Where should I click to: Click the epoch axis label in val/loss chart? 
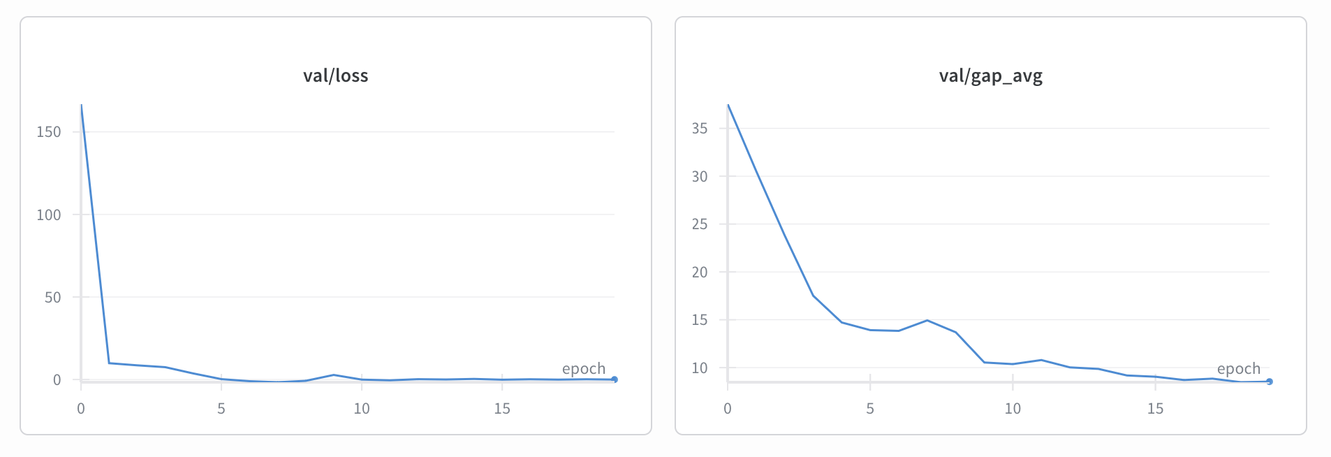point(584,368)
